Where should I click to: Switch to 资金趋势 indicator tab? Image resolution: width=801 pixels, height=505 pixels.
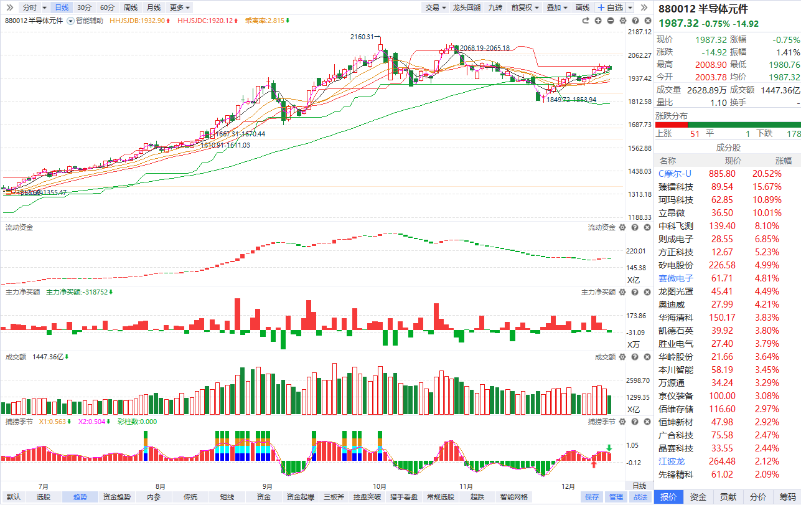117,497
